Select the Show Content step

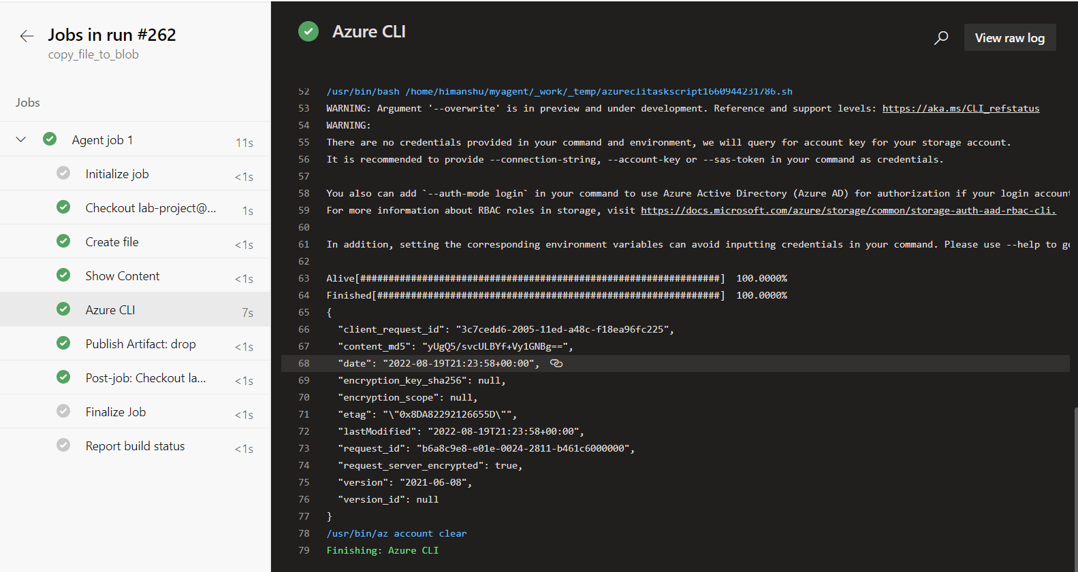tap(136, 276)
